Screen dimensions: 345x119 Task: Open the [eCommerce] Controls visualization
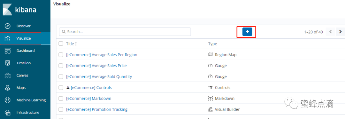tap(91, 87)
